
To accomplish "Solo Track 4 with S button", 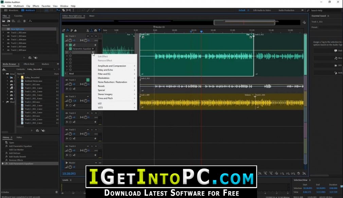I will click(x=92, y=113).
